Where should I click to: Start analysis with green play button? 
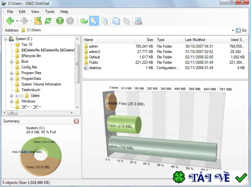pyautogui.click(x=60, y=21)
